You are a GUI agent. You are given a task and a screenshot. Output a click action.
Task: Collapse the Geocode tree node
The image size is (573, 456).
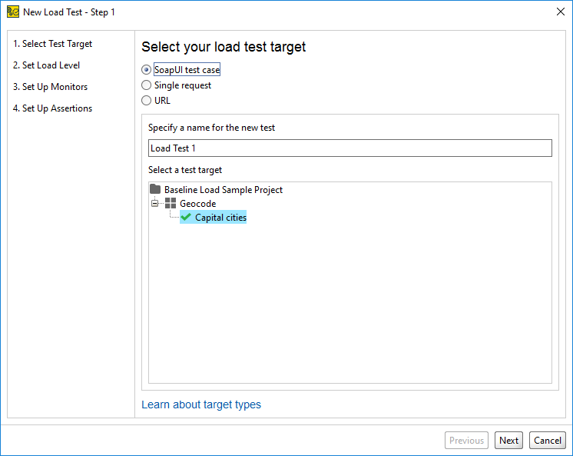(155, 203)
